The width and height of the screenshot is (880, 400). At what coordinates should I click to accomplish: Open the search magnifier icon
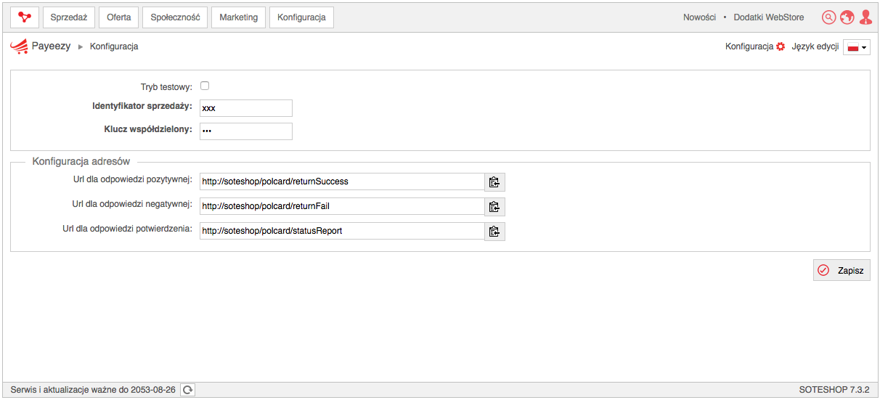[x=828, y=17]
